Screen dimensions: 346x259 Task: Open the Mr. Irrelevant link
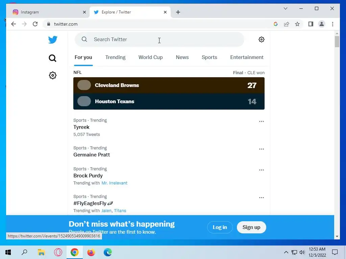(x=114, y=183)
